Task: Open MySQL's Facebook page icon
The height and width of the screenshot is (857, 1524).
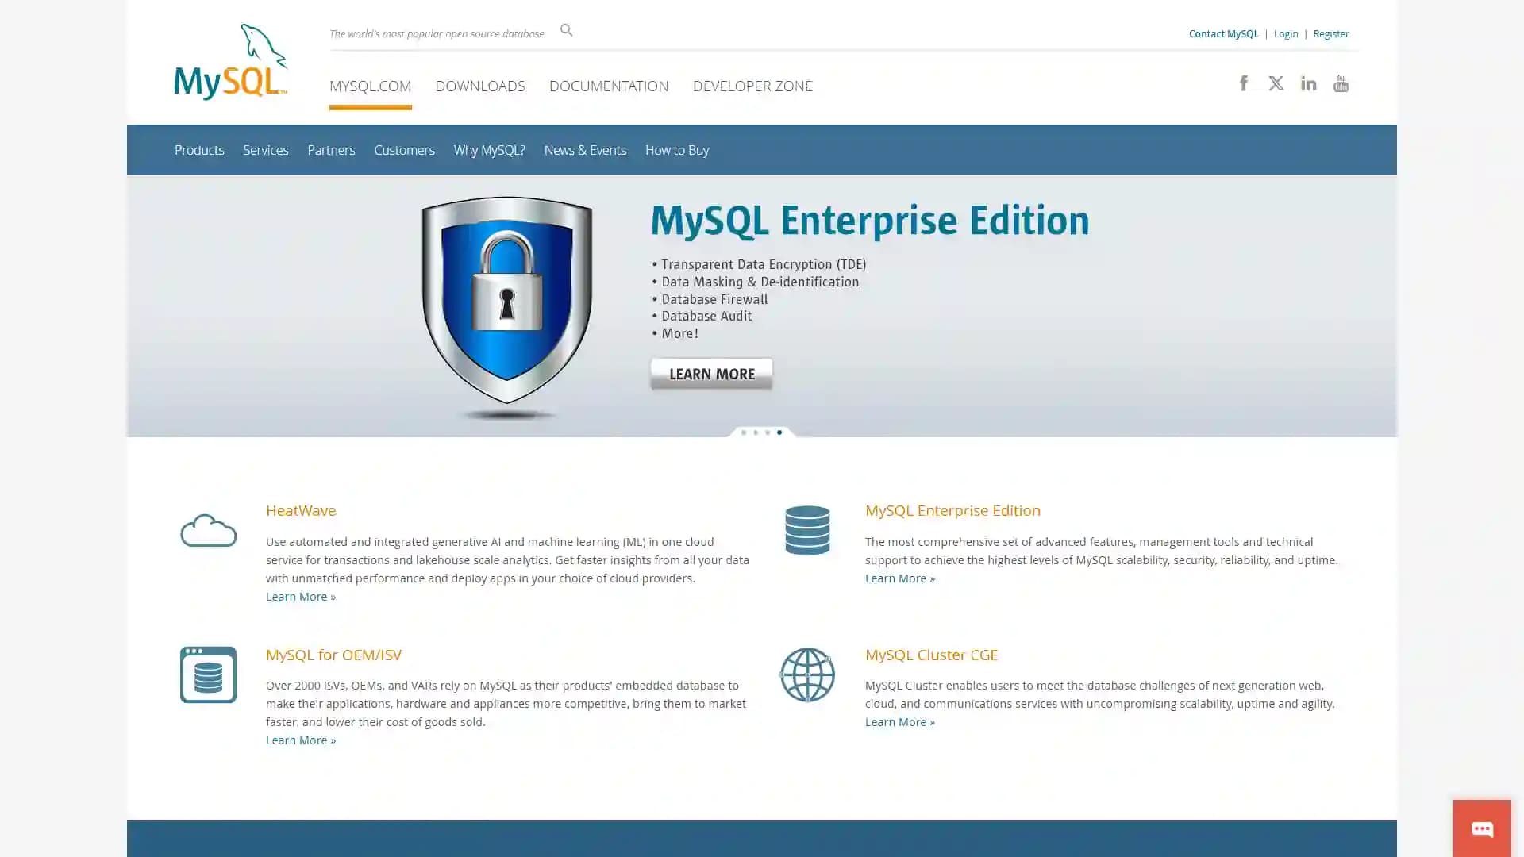Action: [1243, 83]
